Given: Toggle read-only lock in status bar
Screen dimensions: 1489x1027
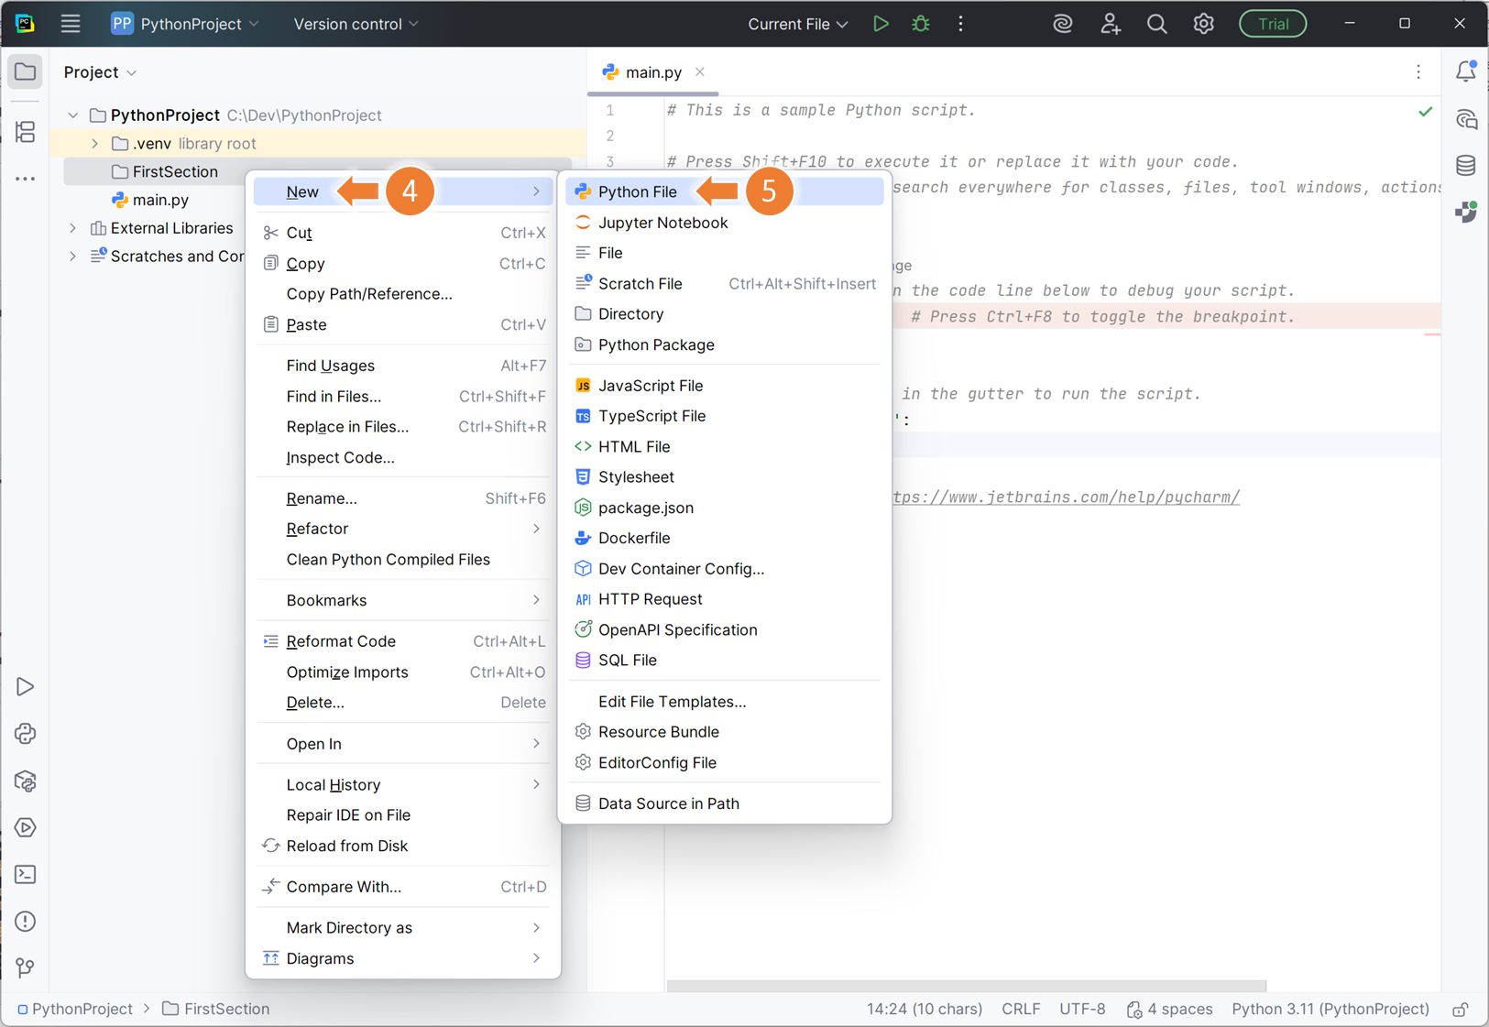Looking at the screenshot, I should [1461, 1010].
